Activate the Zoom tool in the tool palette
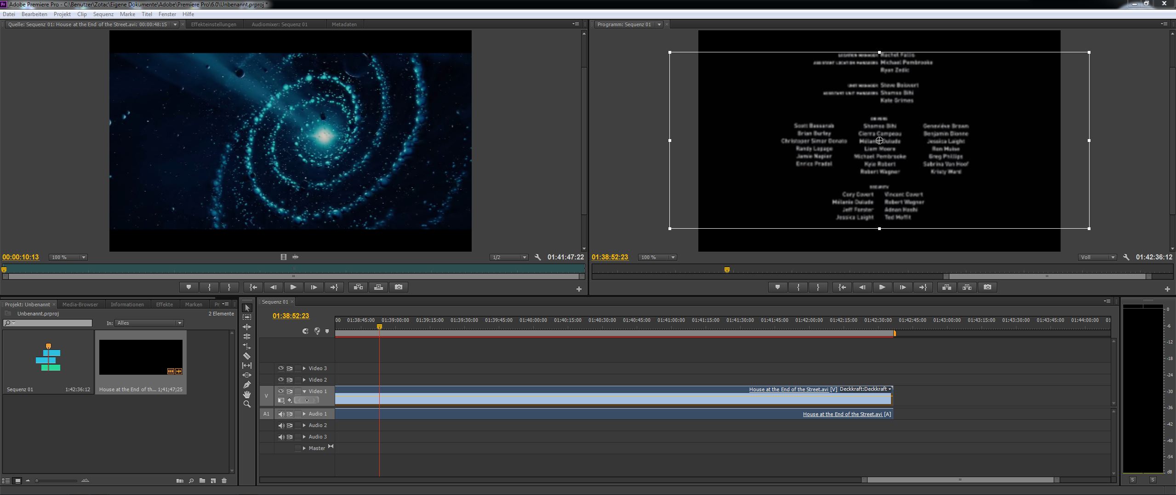The height and width of the screenshot is (495, 1176). [247, 404]
